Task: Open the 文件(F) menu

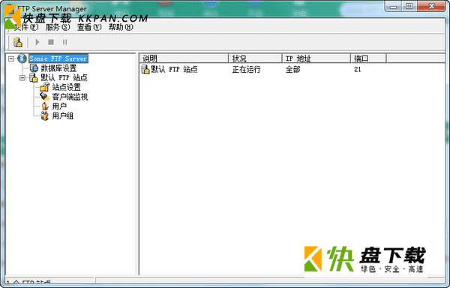Action: tap(26, 27)
